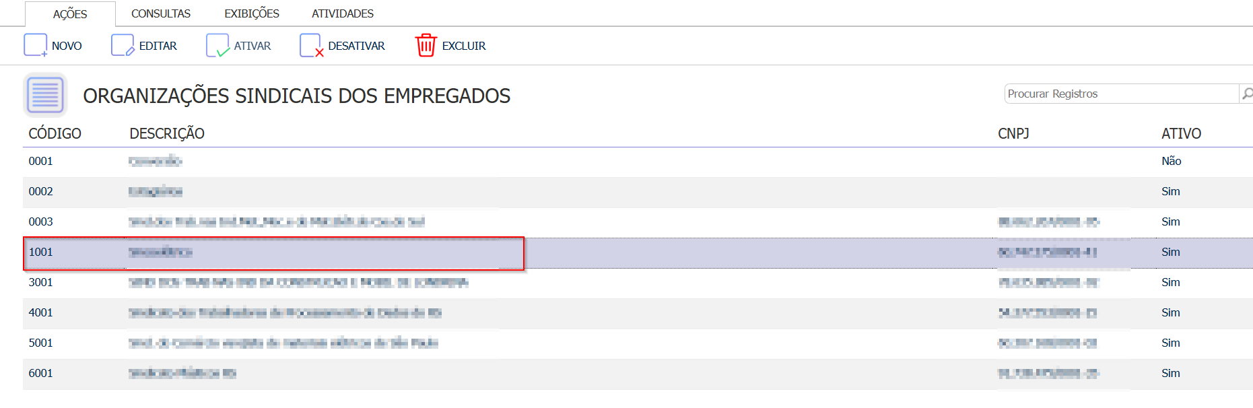Image resolution: width=1253 pixels, height=408 pixels.
Task: Click the EDITAR edit icon
Action: (x=123, y=45)
